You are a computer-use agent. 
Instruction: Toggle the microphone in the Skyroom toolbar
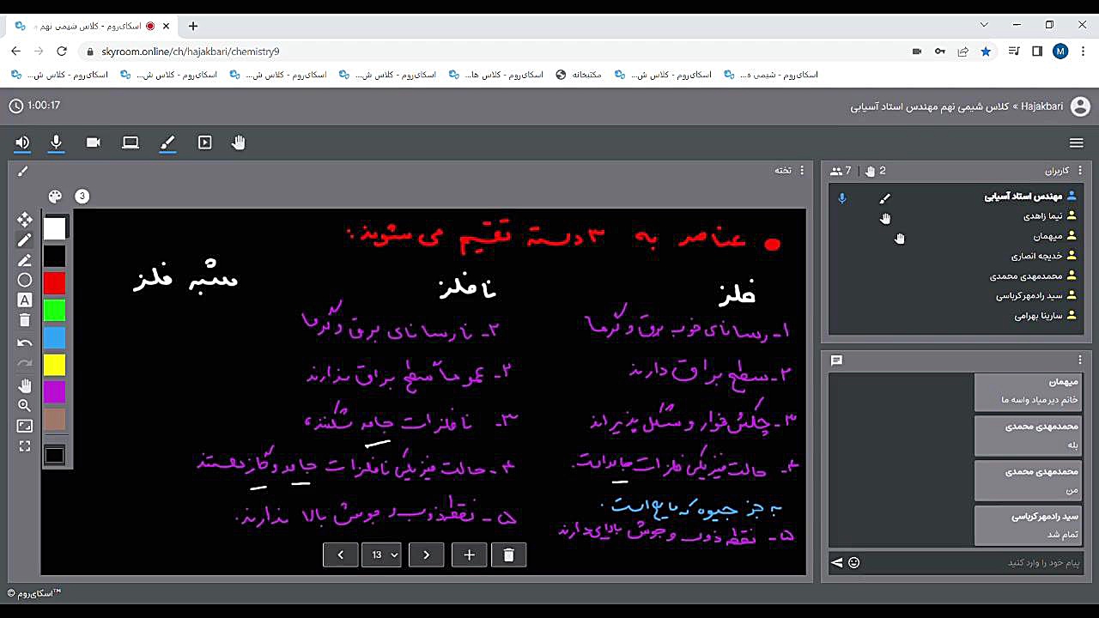[57, 142]
